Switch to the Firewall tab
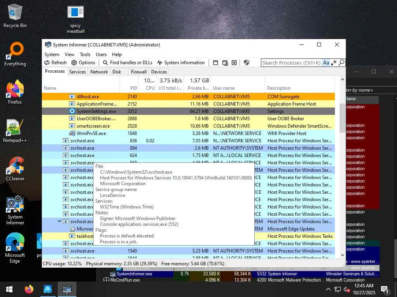Viewport: 397px width, 297px height. [138, 72]
